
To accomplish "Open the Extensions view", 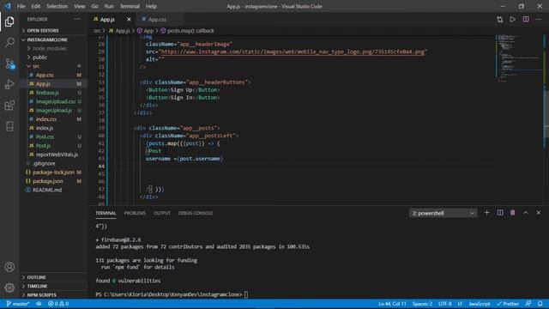I will [9, 106].
